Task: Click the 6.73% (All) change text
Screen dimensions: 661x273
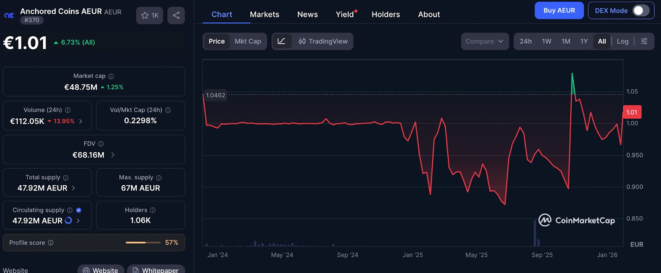Action: 78,42
